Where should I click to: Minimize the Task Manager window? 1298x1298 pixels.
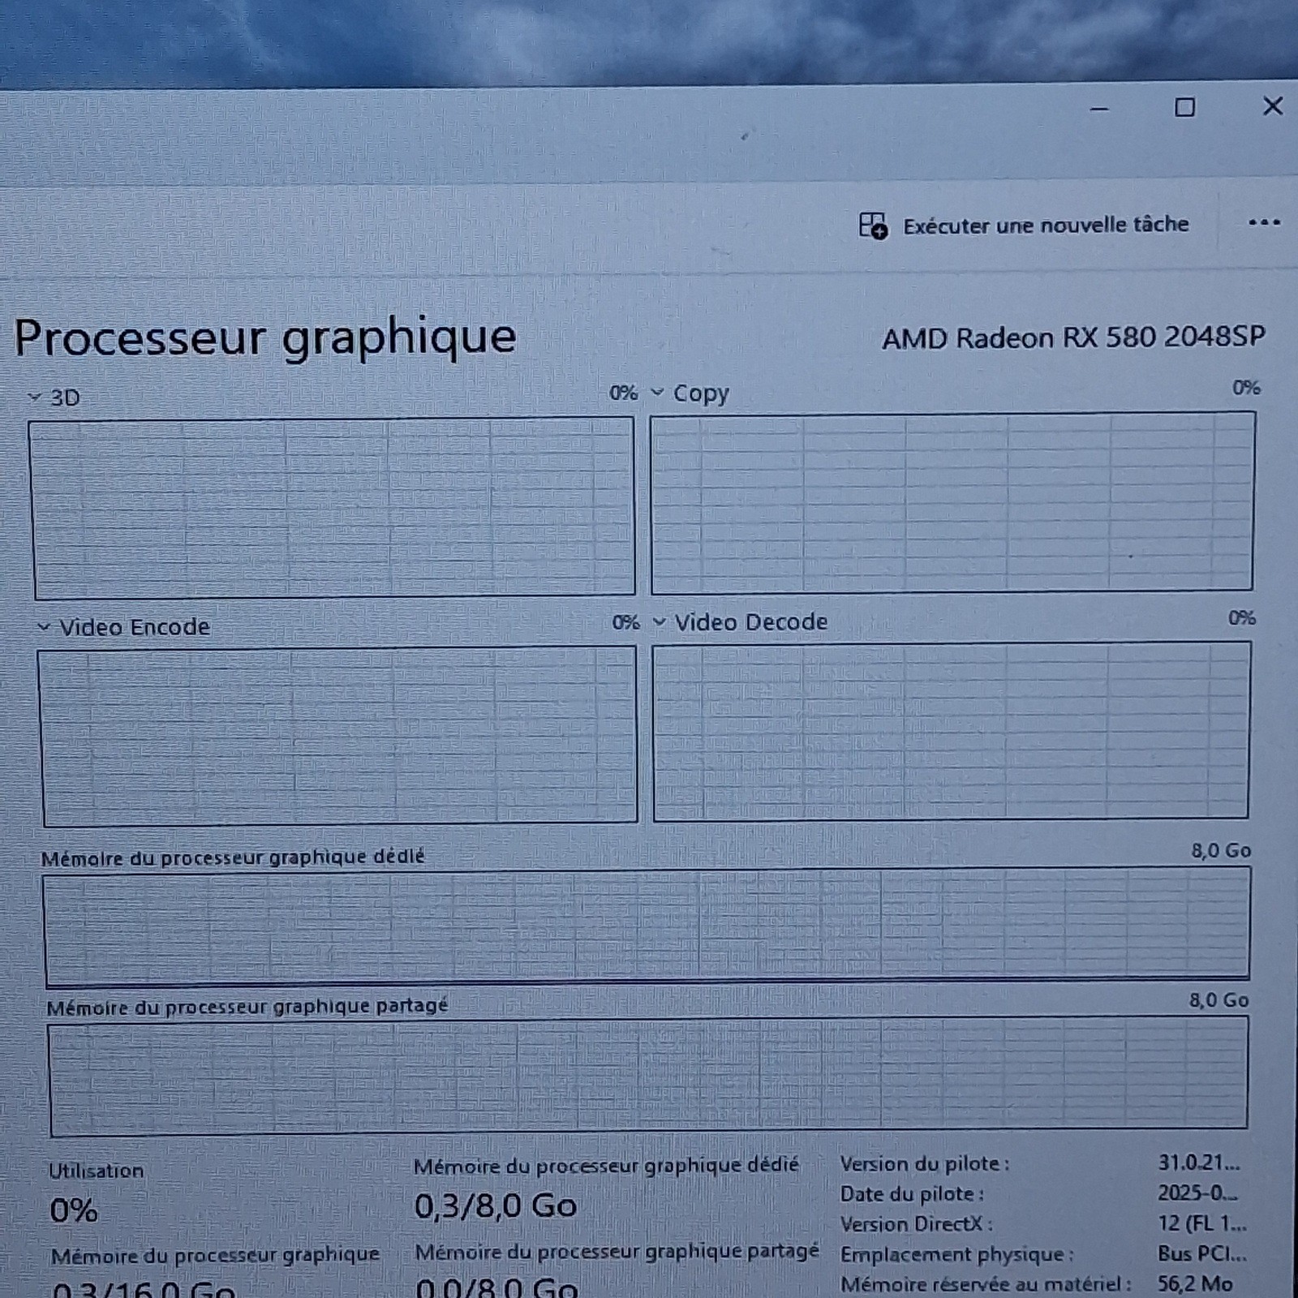click(1099, 109)
